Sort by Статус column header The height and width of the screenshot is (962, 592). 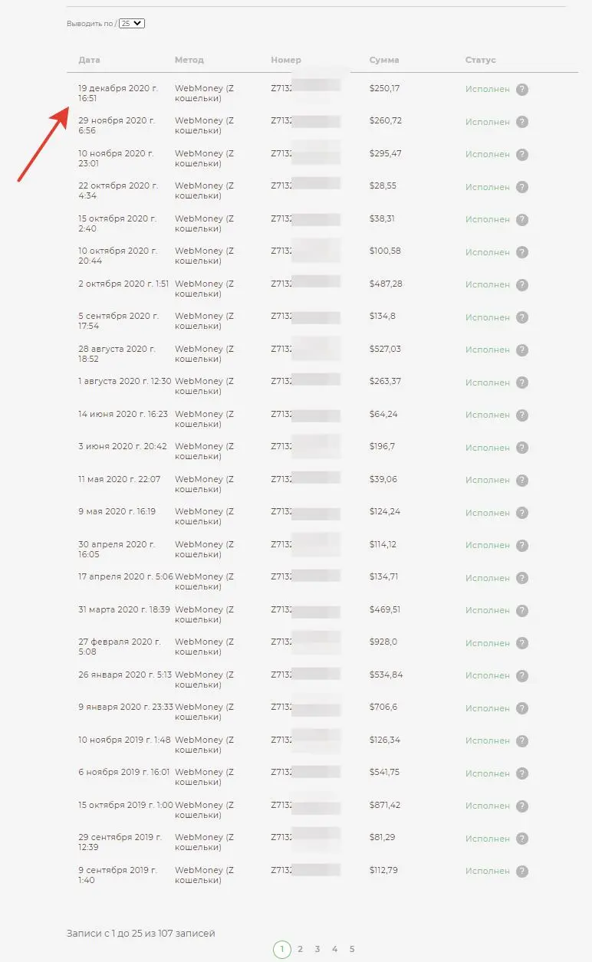(481, 60)
